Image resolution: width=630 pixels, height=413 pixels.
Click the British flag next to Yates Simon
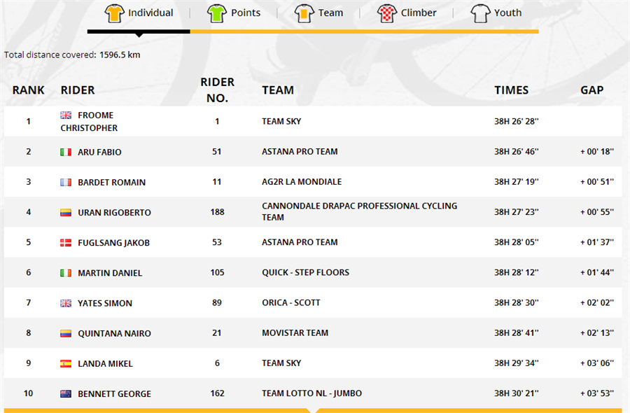(x=66, y=303)
